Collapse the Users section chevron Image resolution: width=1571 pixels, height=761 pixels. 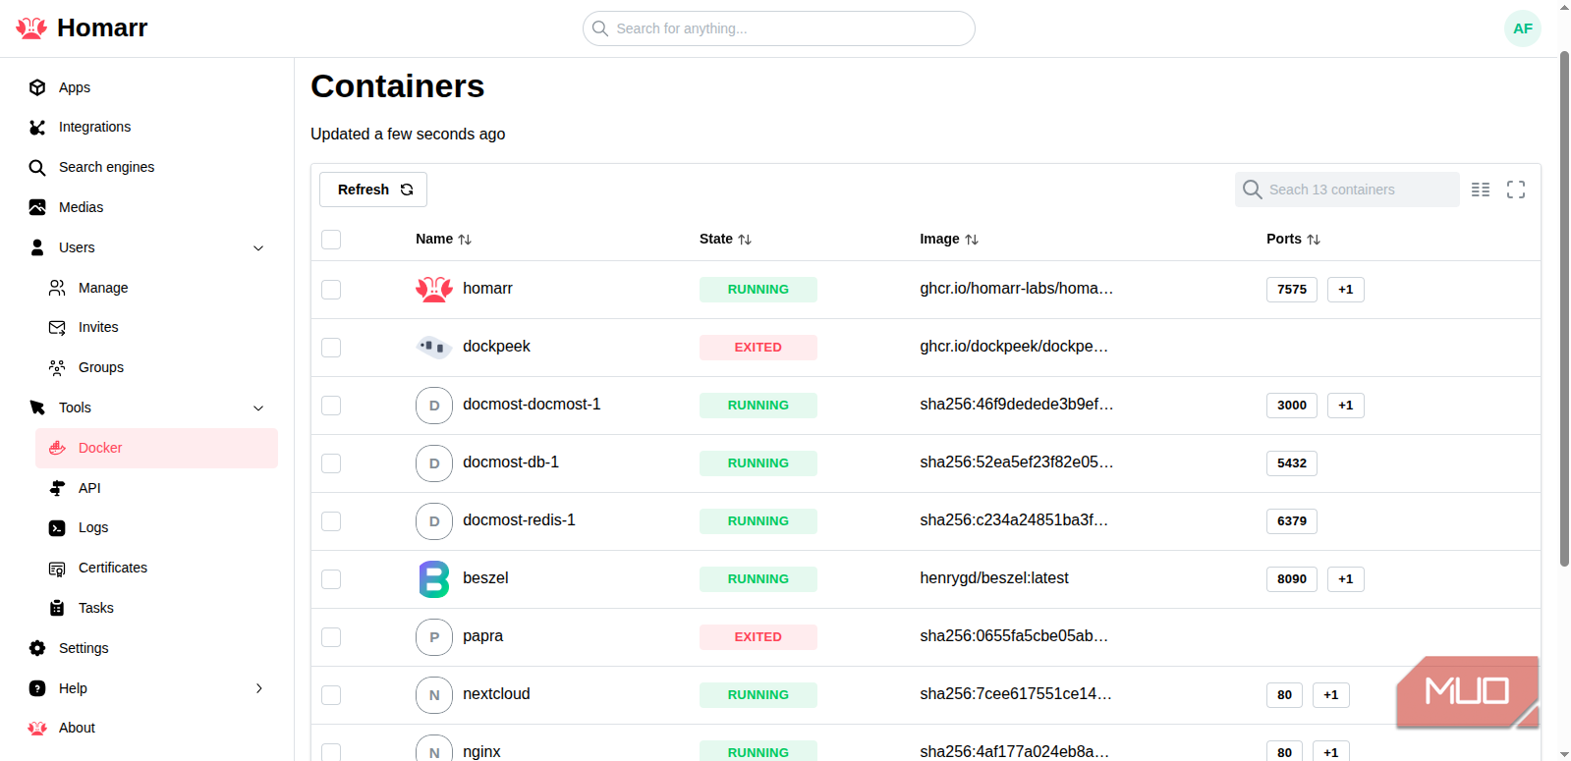tap(258, 247)
